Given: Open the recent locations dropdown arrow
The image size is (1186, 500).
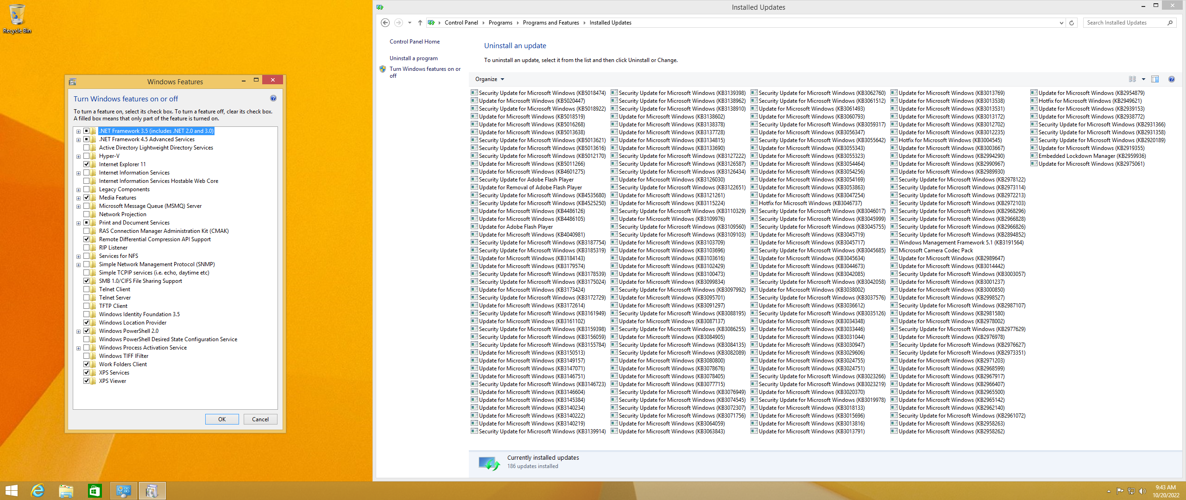Looking at the screenshot, I should click(x=410, y=23).
